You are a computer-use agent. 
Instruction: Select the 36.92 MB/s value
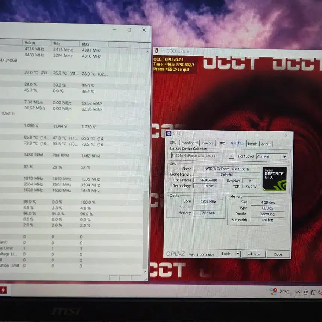35,108
